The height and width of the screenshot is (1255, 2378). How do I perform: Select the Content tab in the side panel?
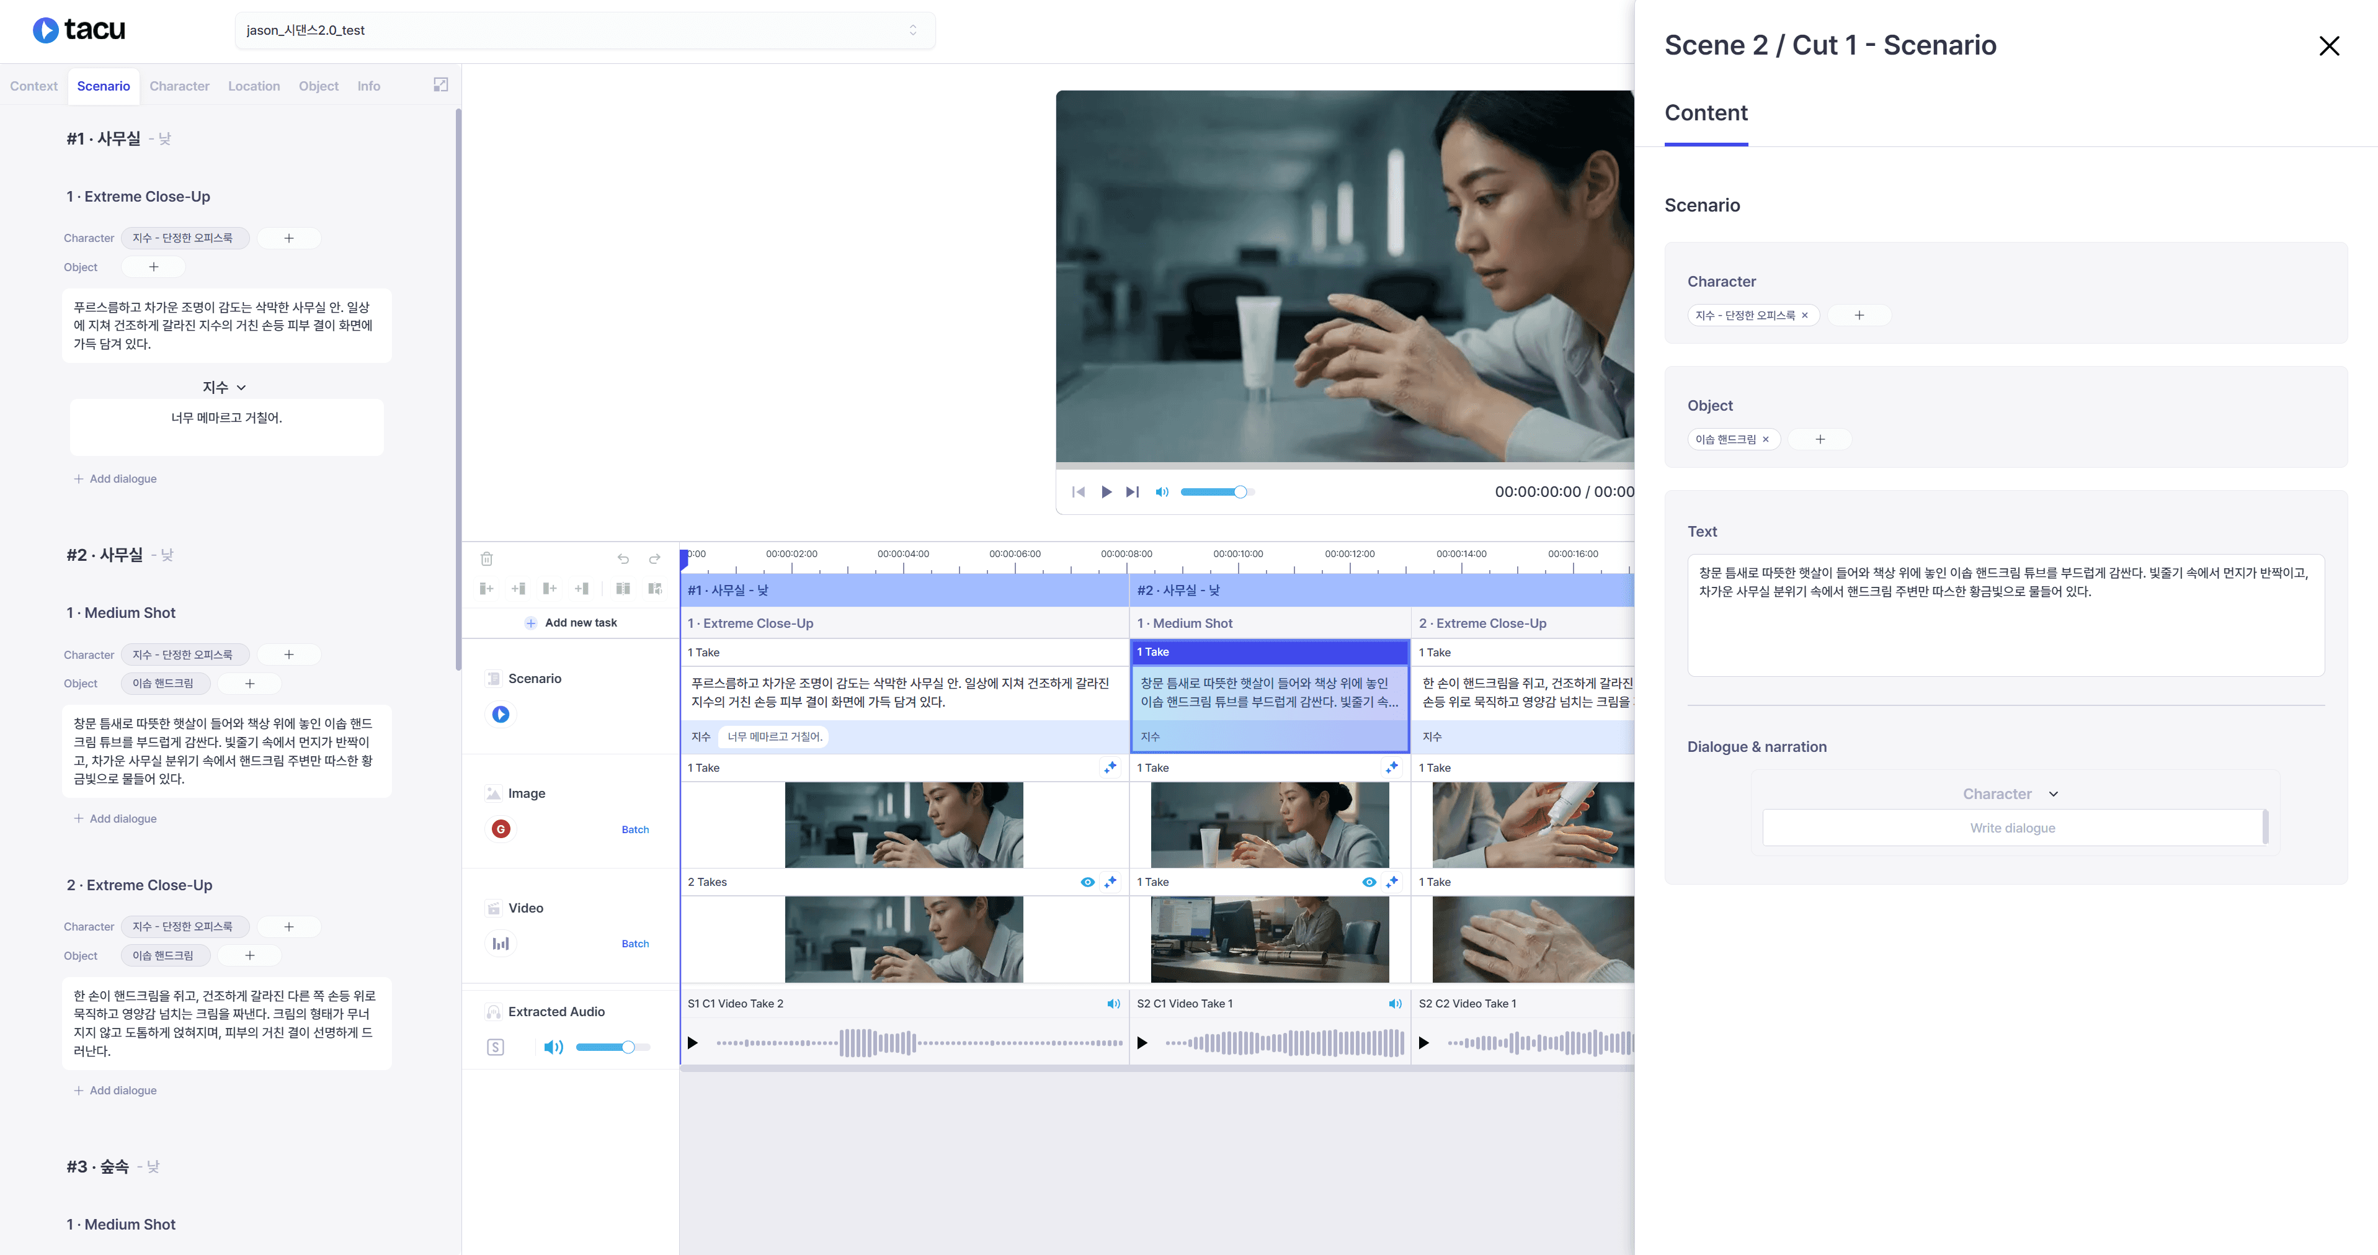click(x=1706, y=114)
